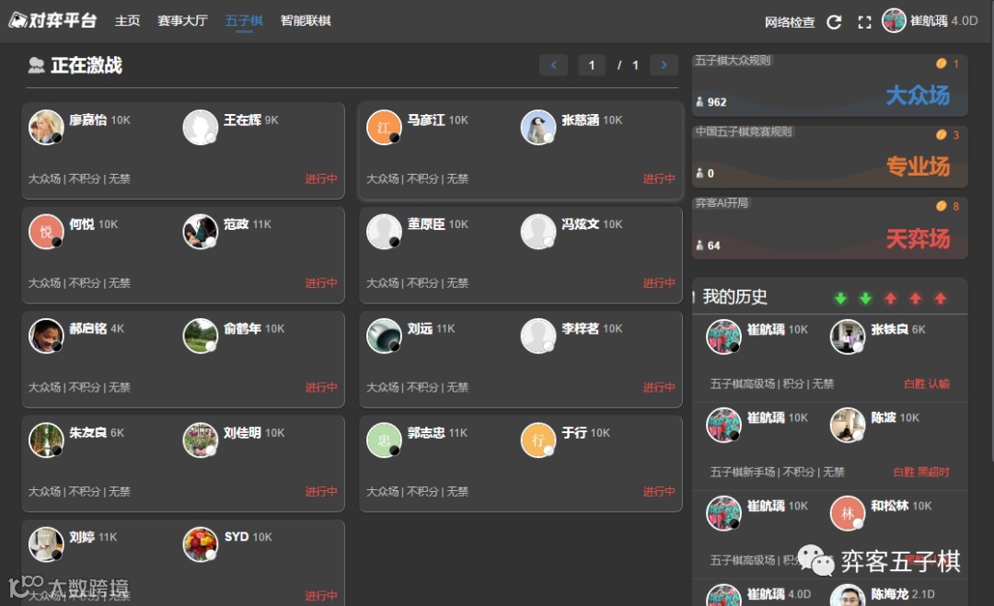Click 朱友良 player avatar

coord(46,440)
